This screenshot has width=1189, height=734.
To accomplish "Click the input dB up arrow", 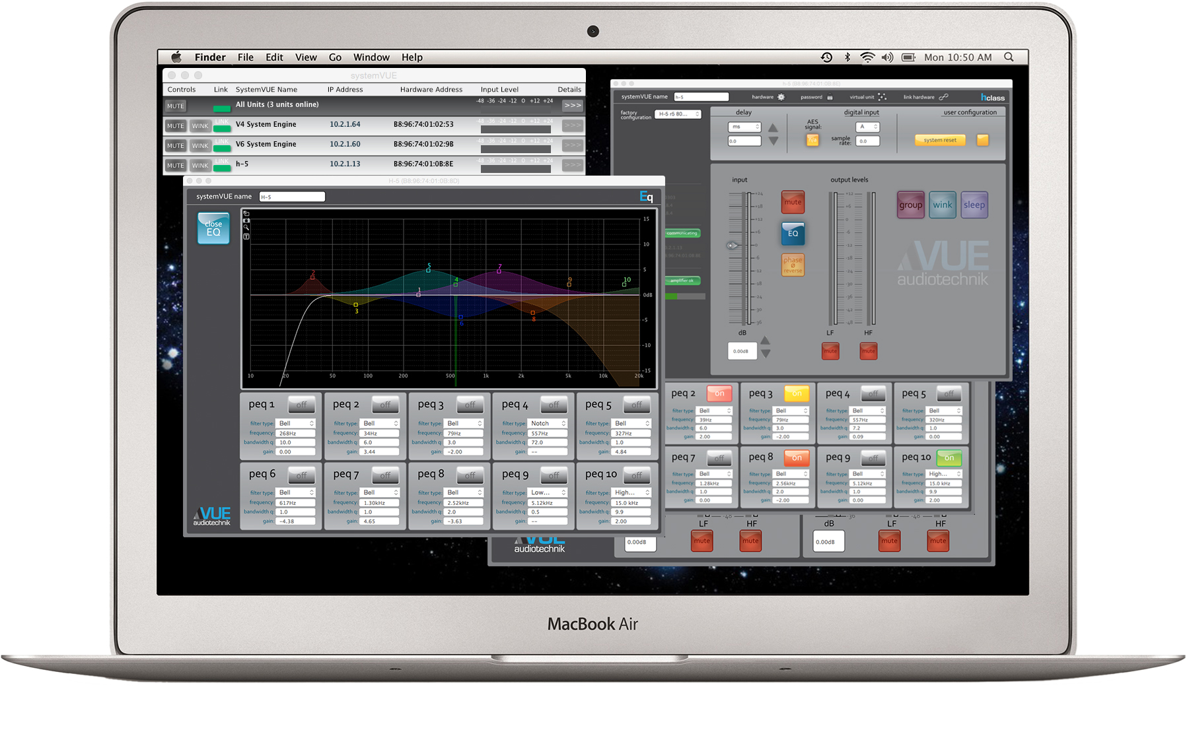I will (765, 341).
